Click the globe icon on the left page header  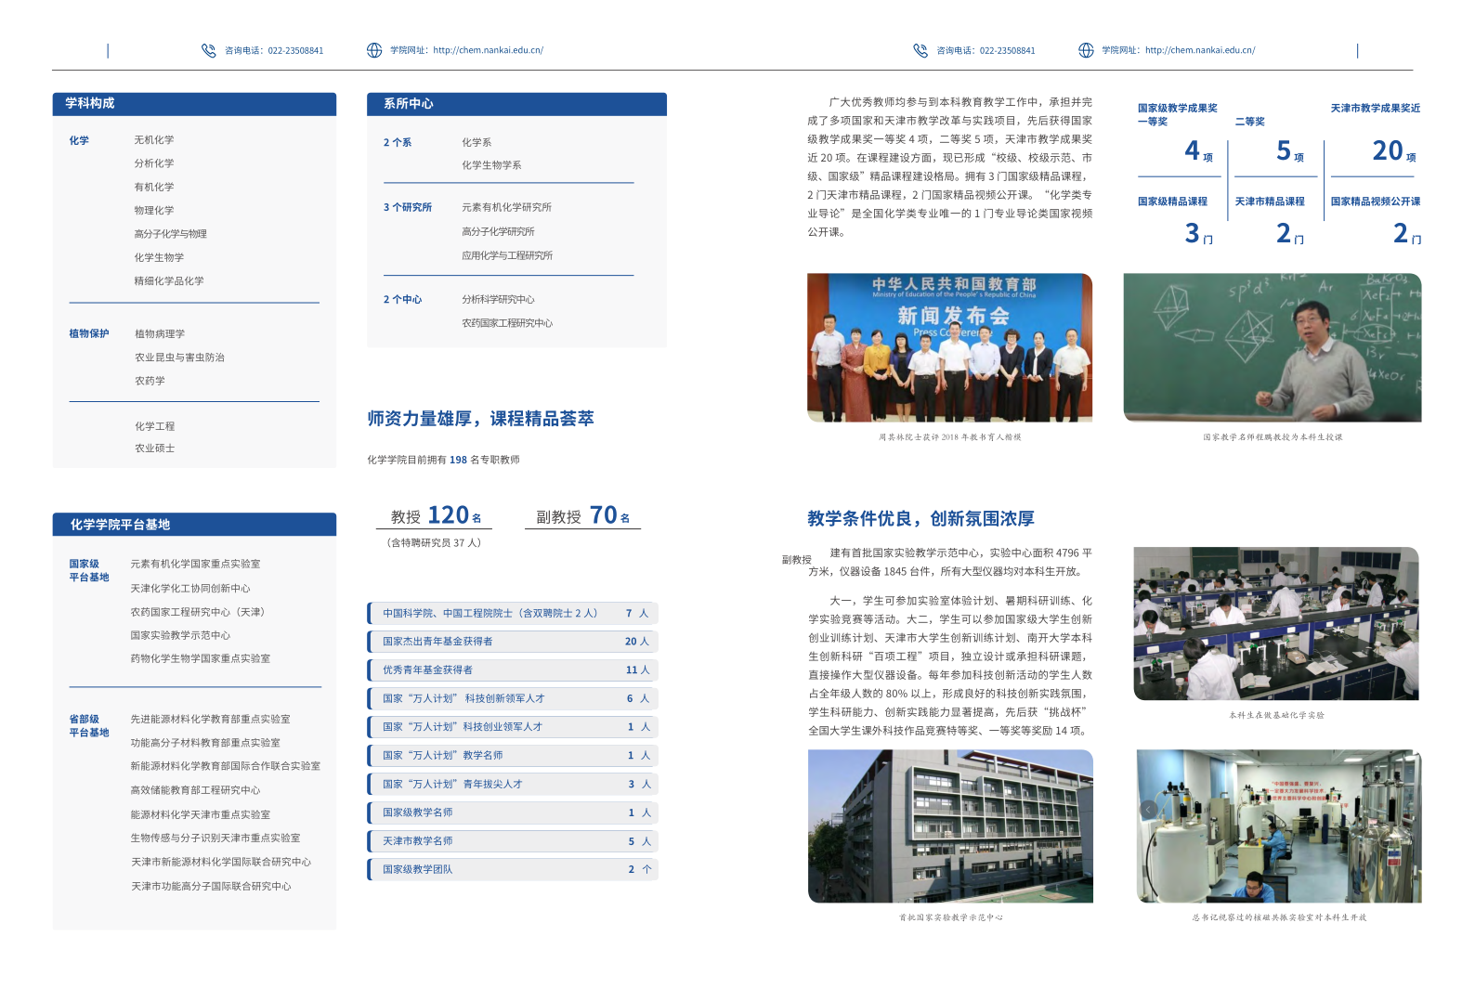(374, 50)
